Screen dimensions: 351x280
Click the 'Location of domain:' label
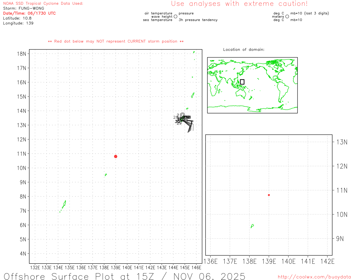(x=244, y=49)
